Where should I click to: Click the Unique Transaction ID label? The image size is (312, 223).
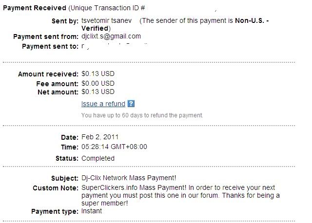[x=107, y=8]
